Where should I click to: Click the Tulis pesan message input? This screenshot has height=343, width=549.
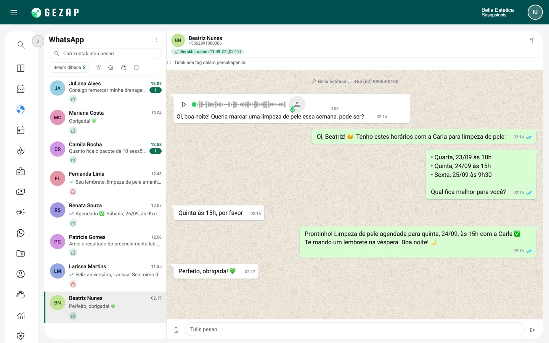(x=355, y=330)
